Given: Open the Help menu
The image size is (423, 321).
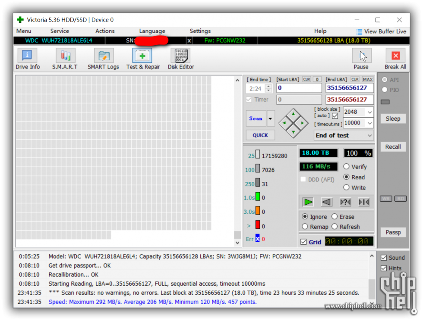Looking at the screenshot, I should pyautogui.click(x=320, y=31).
